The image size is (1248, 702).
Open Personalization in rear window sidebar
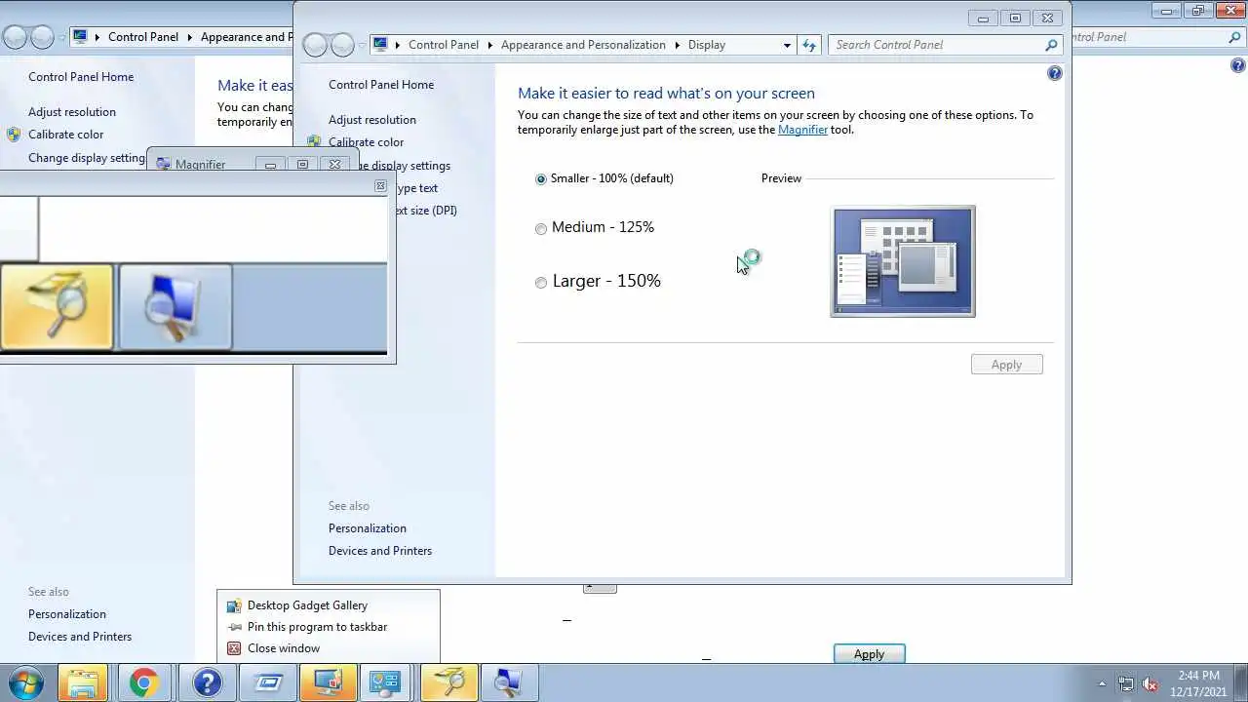[x=67, y=614]
